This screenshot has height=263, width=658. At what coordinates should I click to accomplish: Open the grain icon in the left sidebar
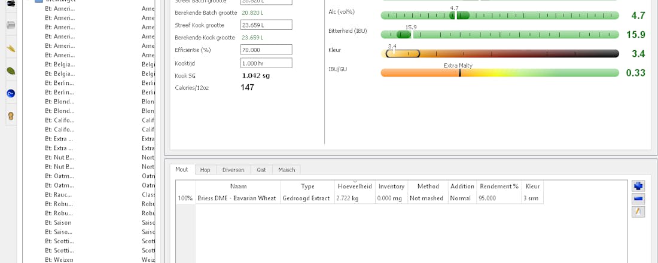pyautogui.click(x=11, y=48)
